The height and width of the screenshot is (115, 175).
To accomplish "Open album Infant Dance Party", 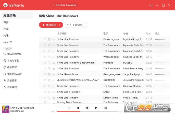I will click(x=133, y=68).
